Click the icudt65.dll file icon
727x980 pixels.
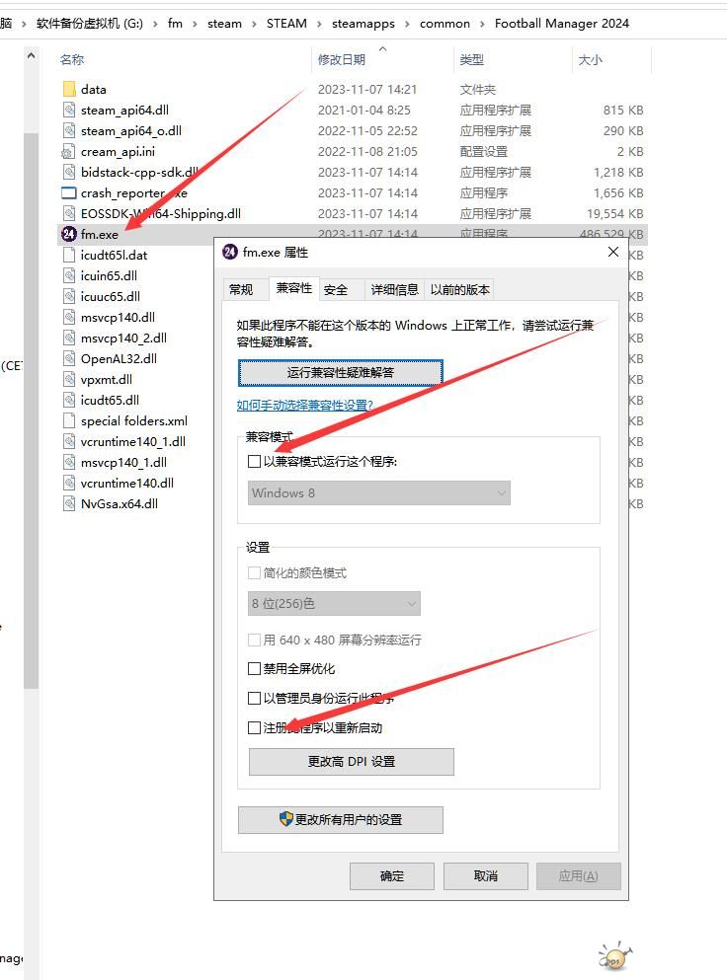click(69, 400)
